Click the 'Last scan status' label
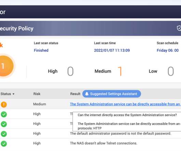 (x=46, y=43)
